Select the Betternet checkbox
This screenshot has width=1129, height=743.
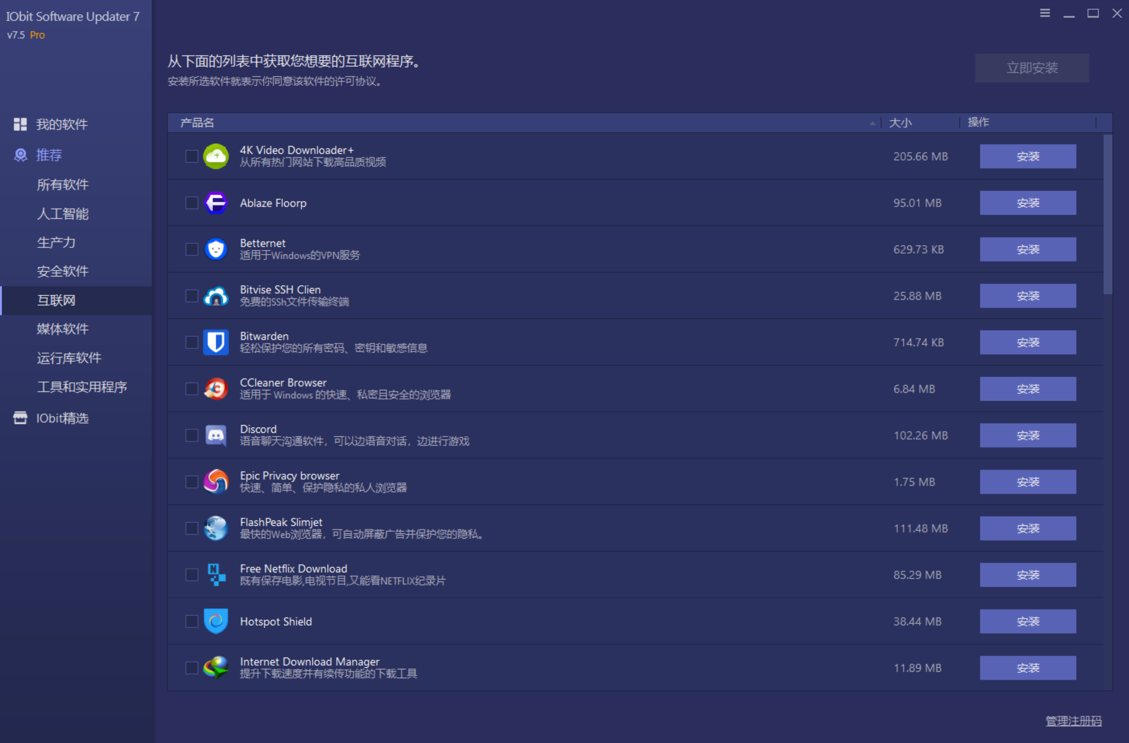point(191,249)
